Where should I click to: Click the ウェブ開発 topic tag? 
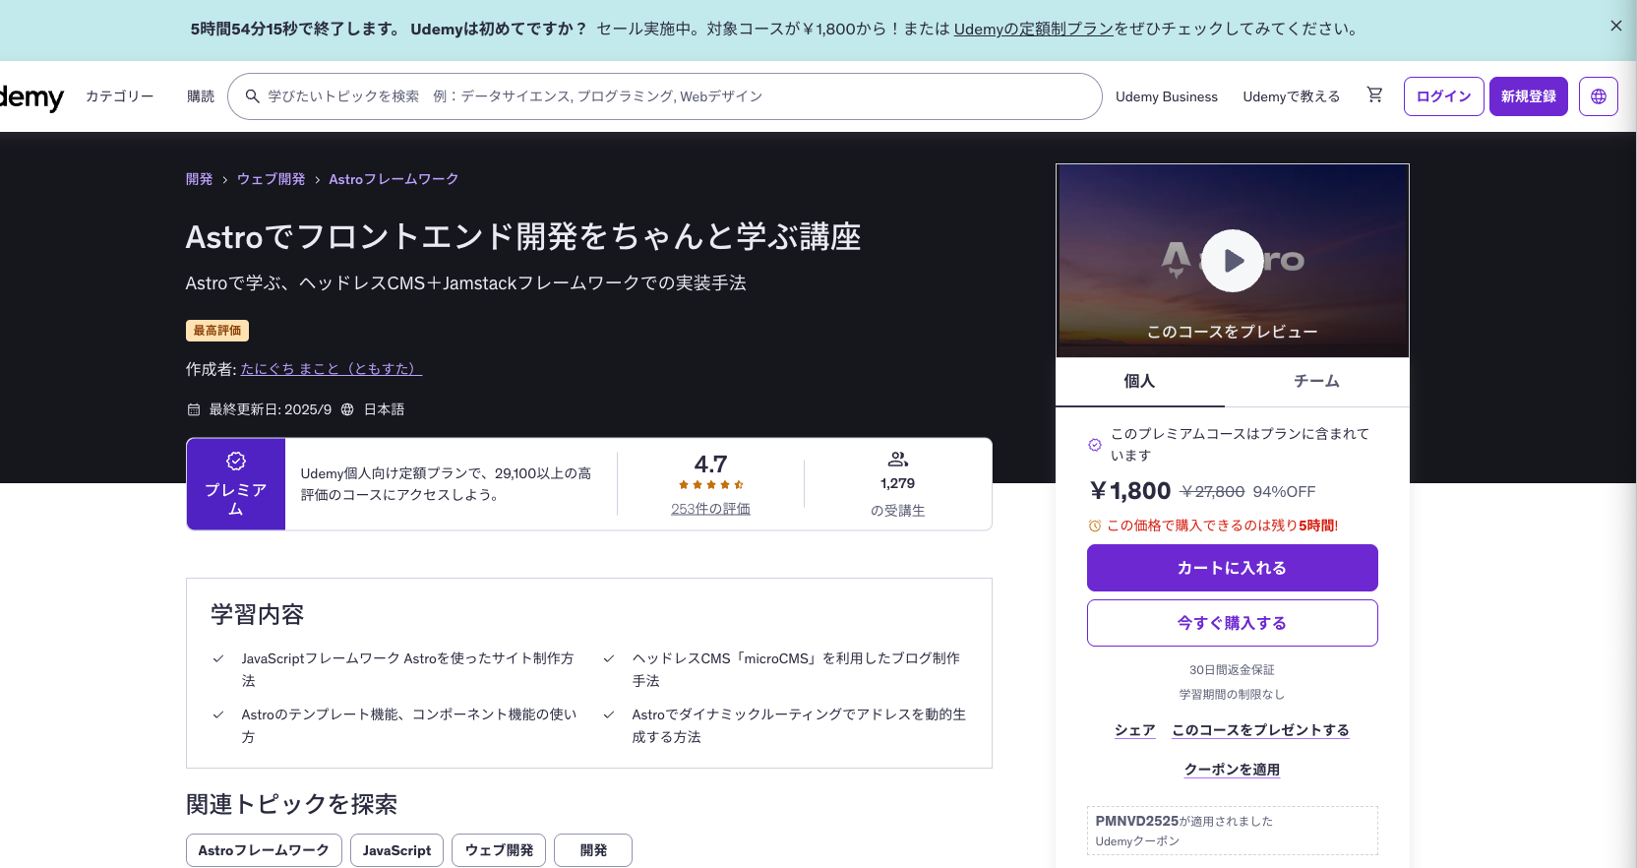[499, 850]
